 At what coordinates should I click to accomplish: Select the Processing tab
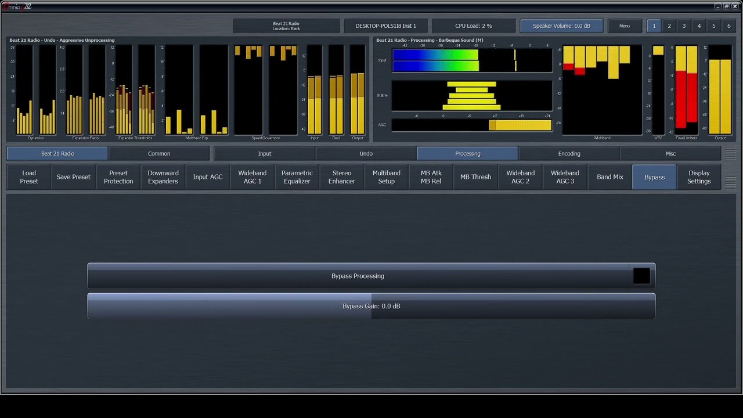(x=468, y=153)
